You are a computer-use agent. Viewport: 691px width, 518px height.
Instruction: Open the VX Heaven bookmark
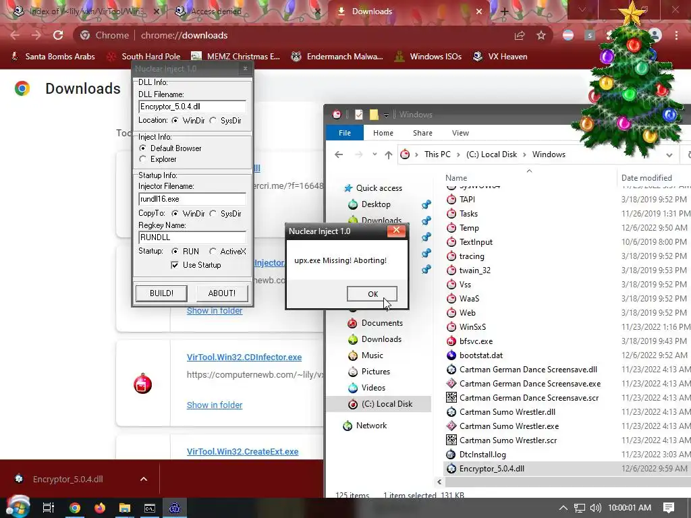[x=500, y=57]
